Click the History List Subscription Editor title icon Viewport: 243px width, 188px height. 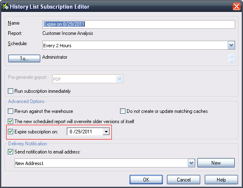pyautogui.click(x=5, y=6)
